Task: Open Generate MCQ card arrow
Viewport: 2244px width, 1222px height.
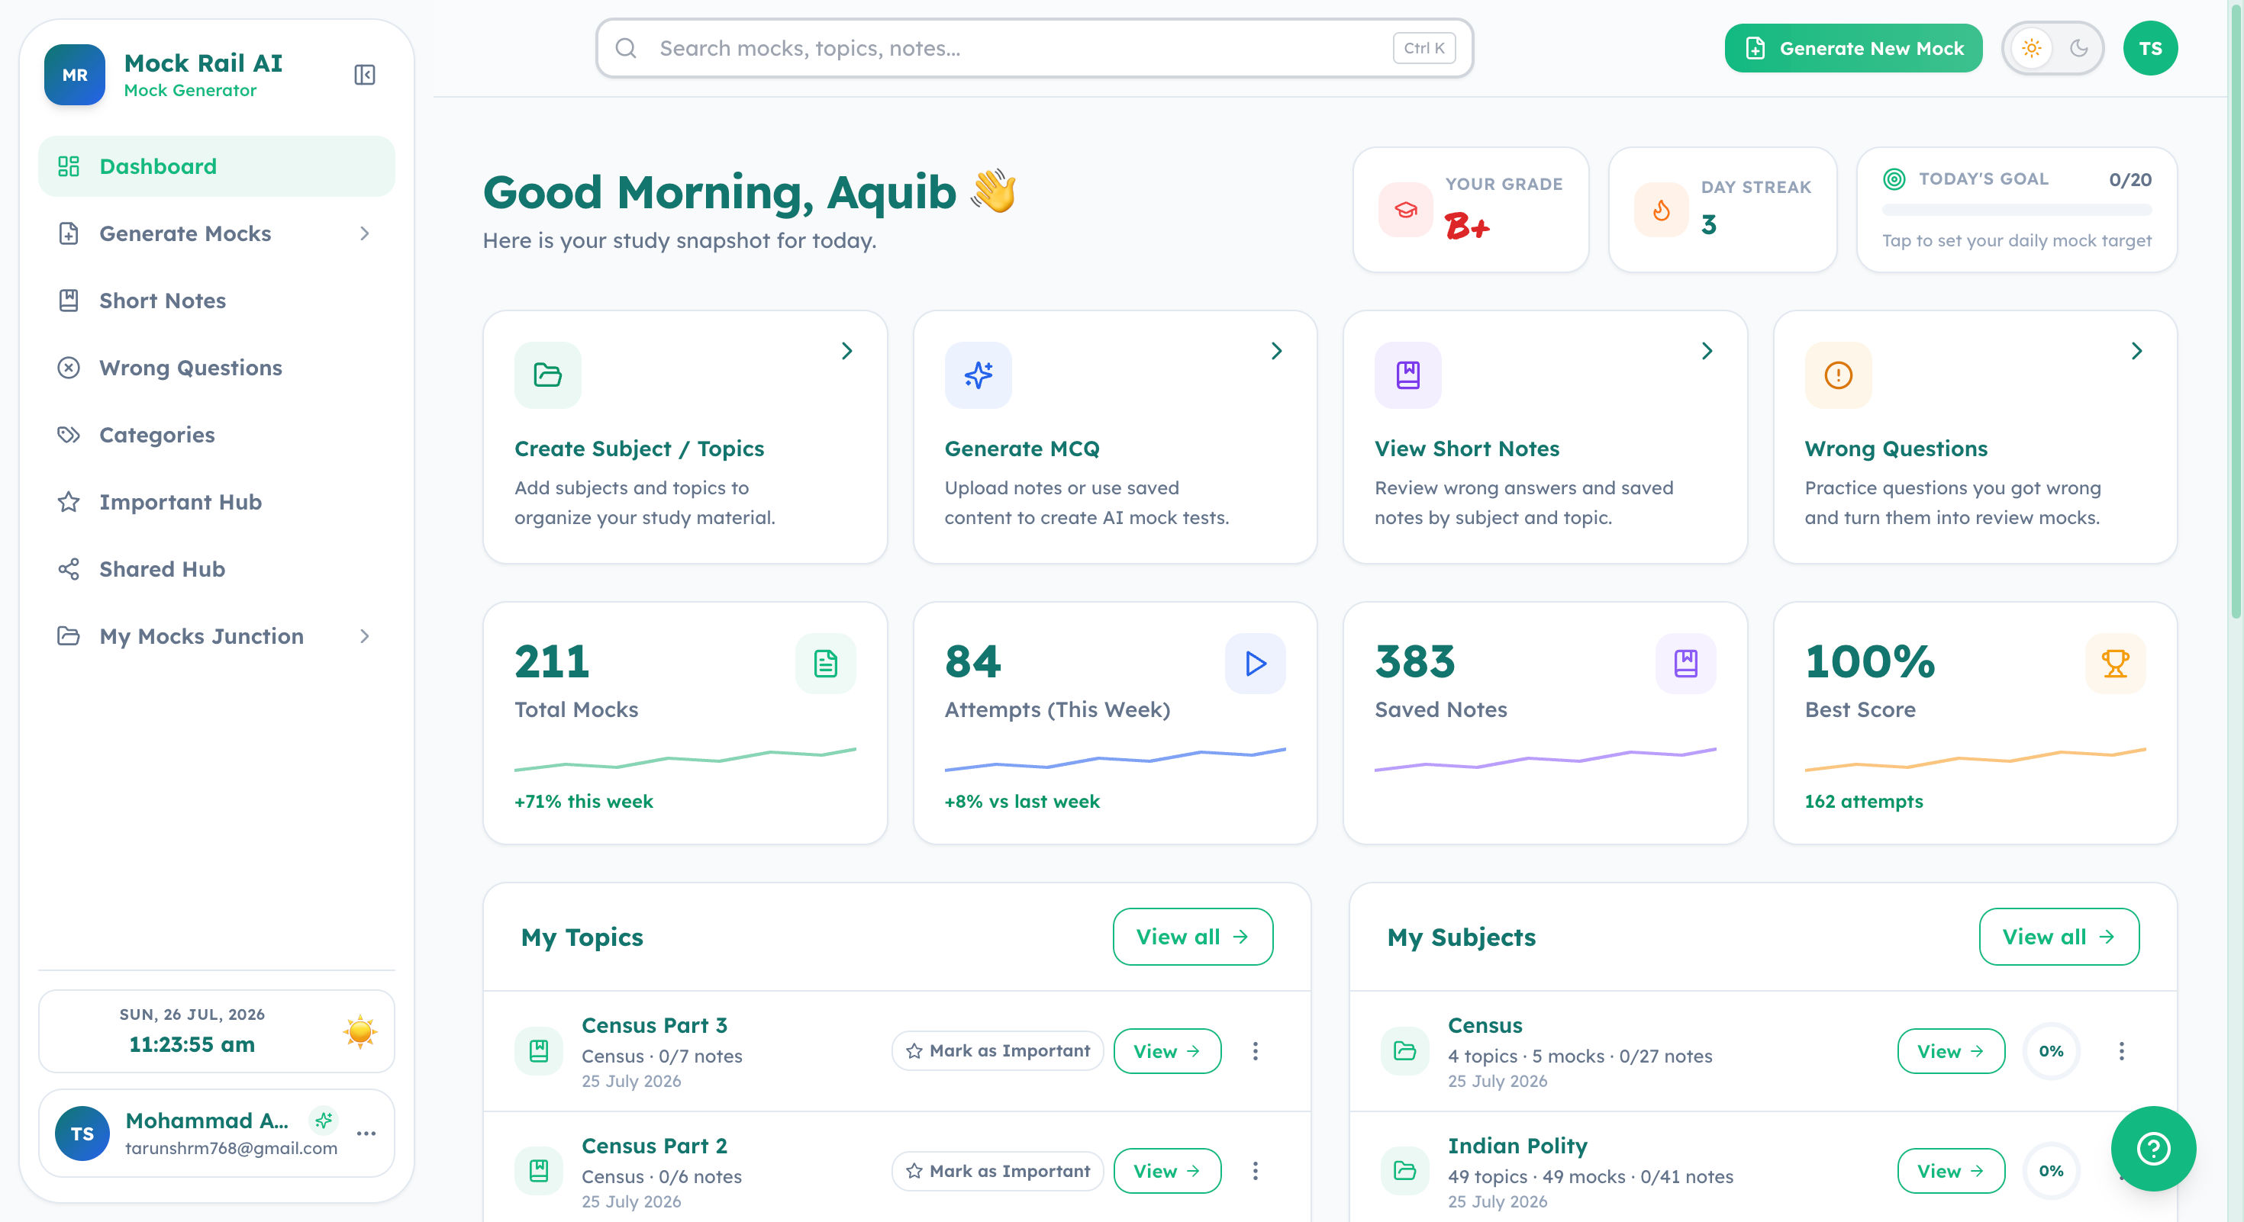Action: tap(1276, 351)
